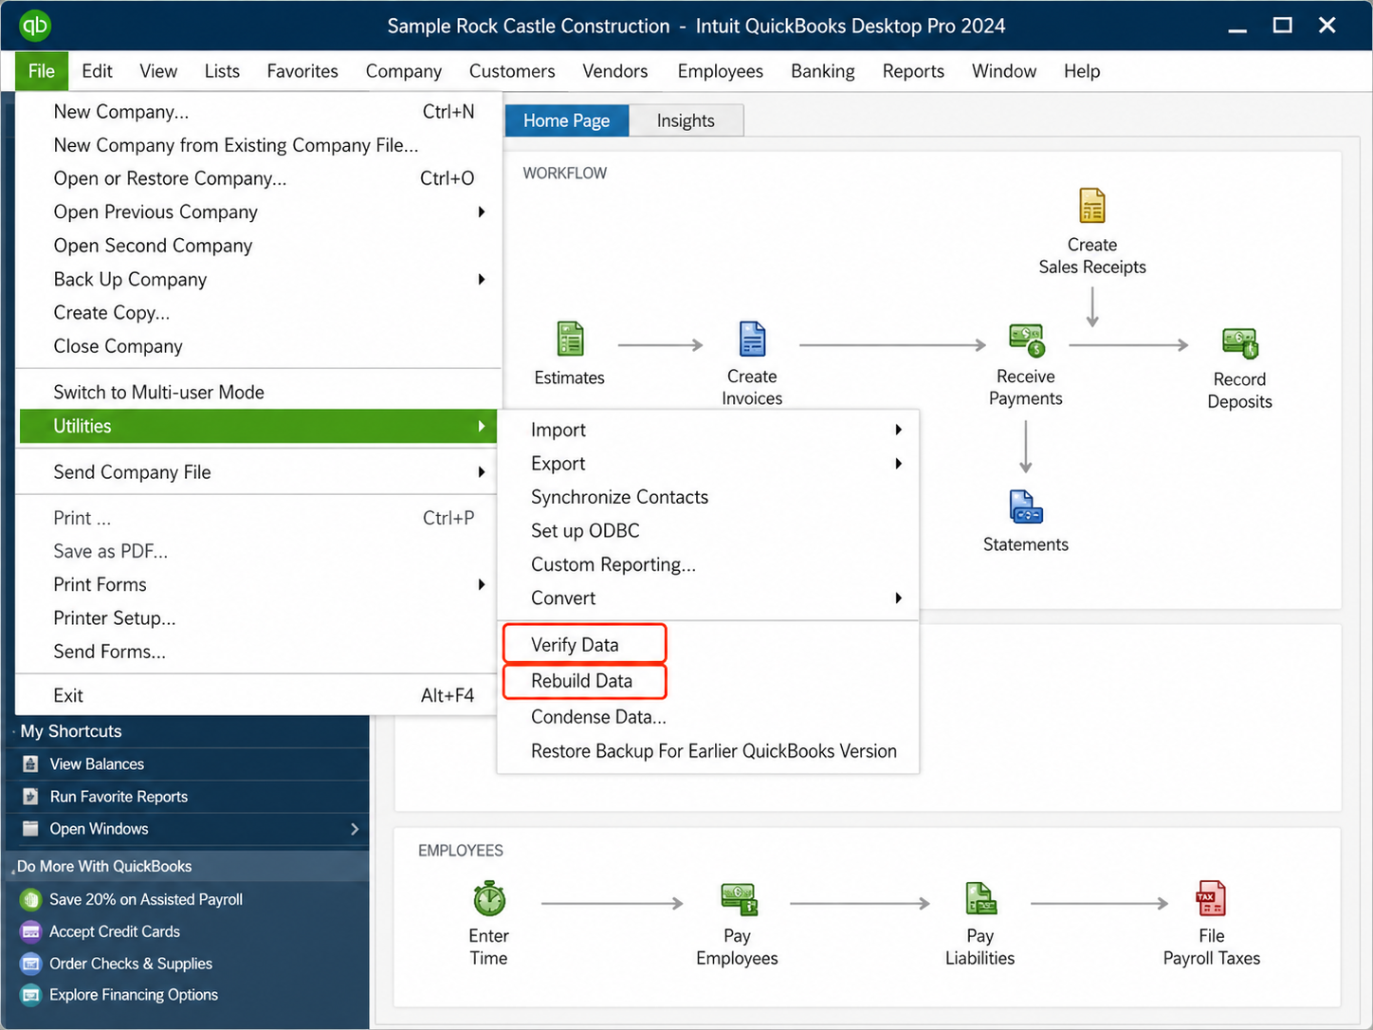Select Switch to Multi-user Mode
Image resolution: width=1373 pixels, height=1030 pixels.
[x=258, y=393]
